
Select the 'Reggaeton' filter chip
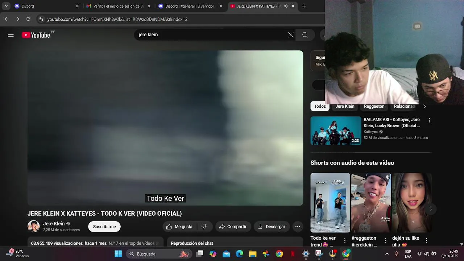(x=374, y=106)
